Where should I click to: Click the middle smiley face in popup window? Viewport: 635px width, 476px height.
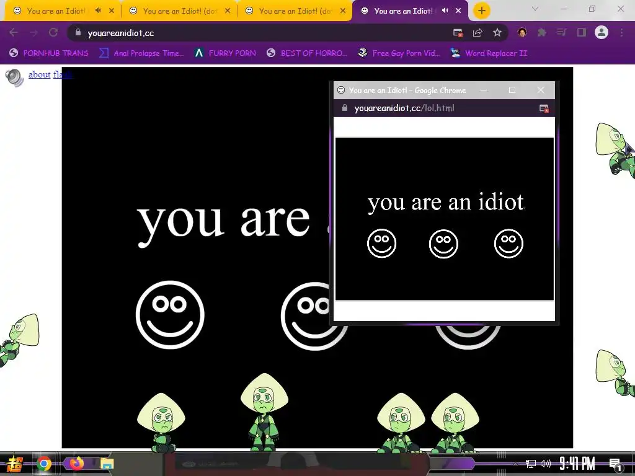pos(443,244)
